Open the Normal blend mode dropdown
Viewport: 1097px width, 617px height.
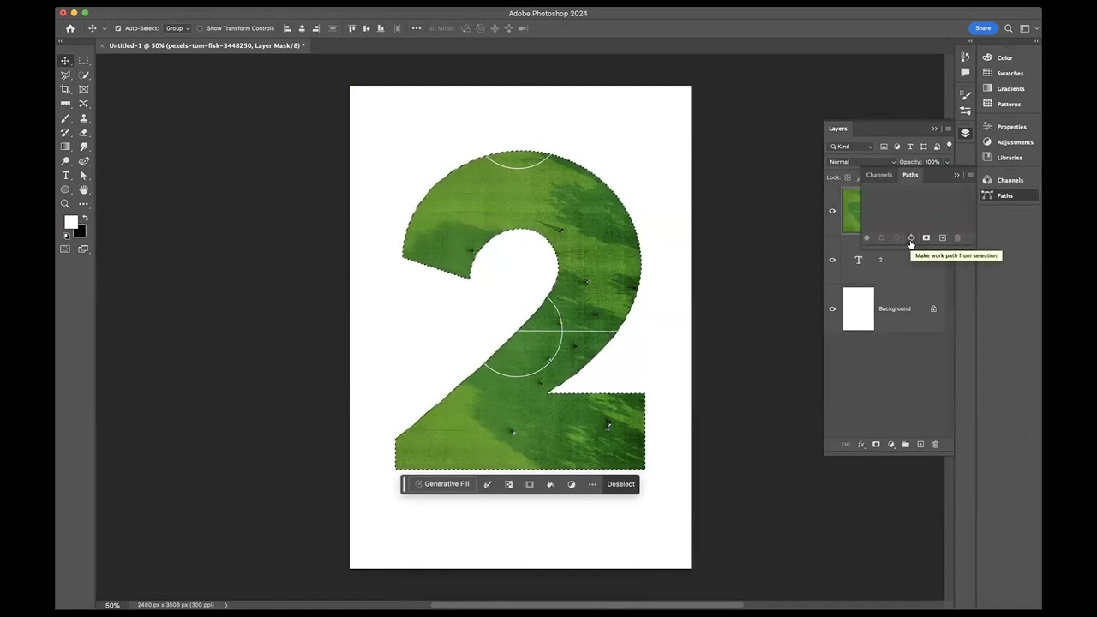(x=862, y=162)
